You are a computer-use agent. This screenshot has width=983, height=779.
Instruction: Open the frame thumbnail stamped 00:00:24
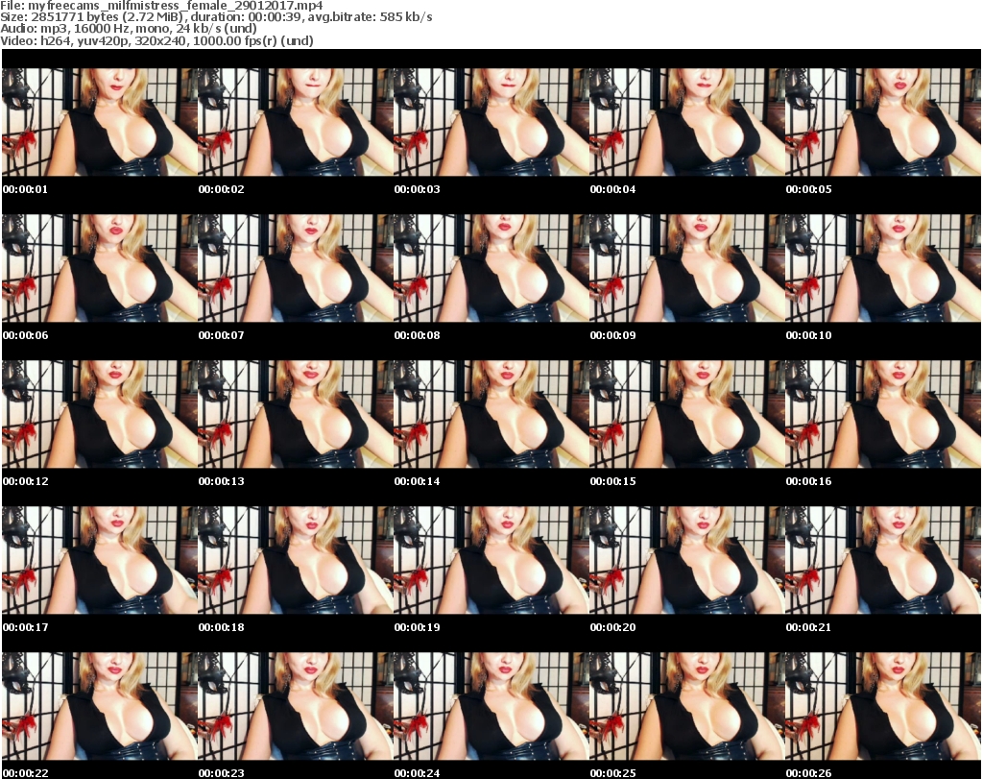(491, 706)
